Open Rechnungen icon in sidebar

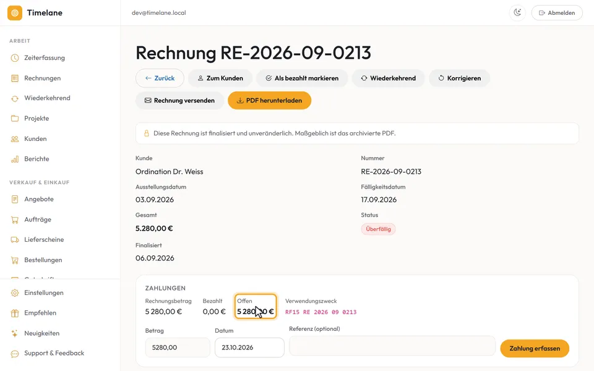(15, 79)
